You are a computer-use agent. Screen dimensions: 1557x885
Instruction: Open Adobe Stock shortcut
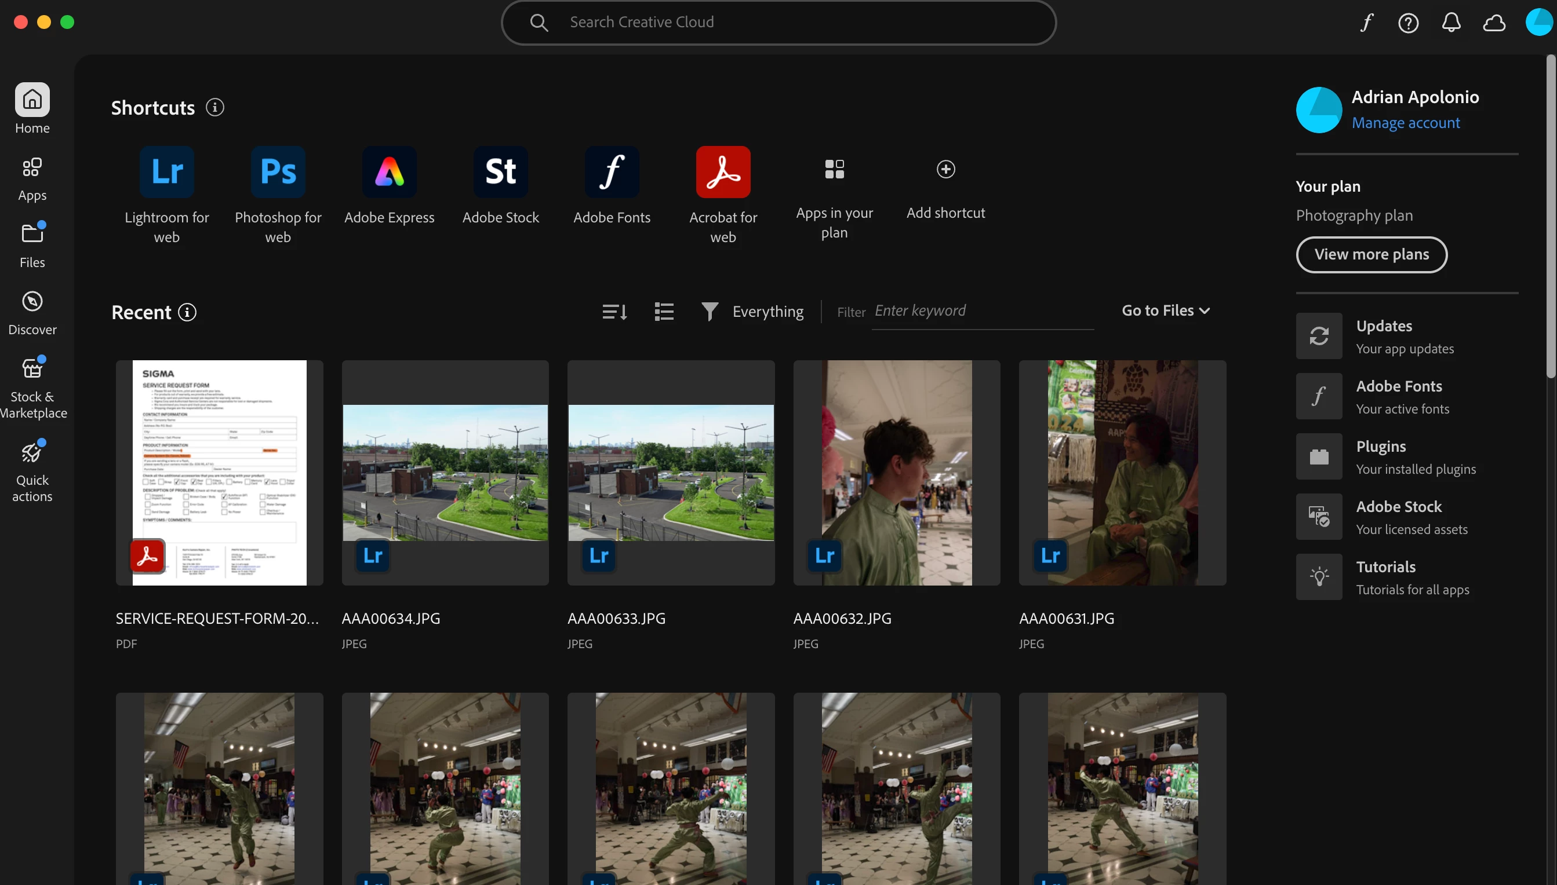coord(501,172)
